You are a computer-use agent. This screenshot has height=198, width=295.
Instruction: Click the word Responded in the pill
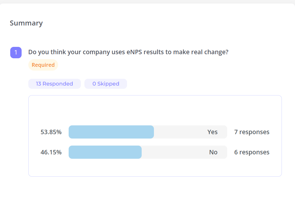coord(58,84)
